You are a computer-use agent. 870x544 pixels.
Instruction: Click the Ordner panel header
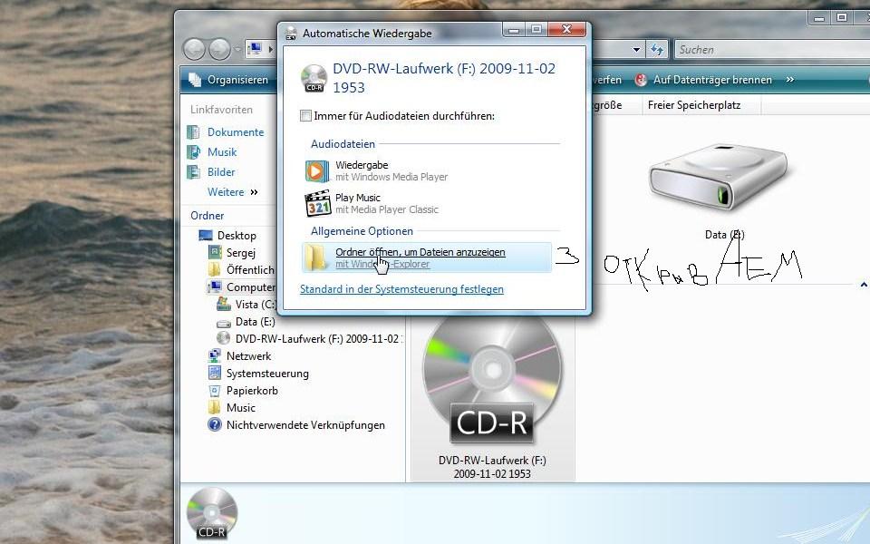[x=207, y=216]
